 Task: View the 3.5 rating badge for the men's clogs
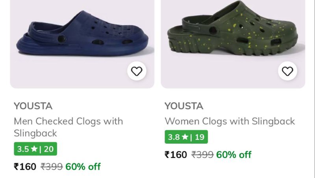pos(35,149)
